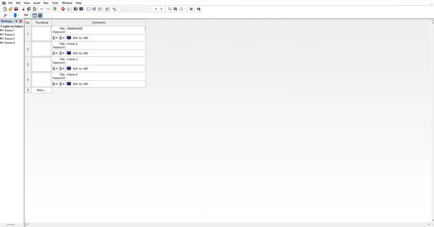This screenshot has width=434, height=227.
Task: Click row number 2 in storyboard
Action: pyautogui.click(x=27, y=49)
